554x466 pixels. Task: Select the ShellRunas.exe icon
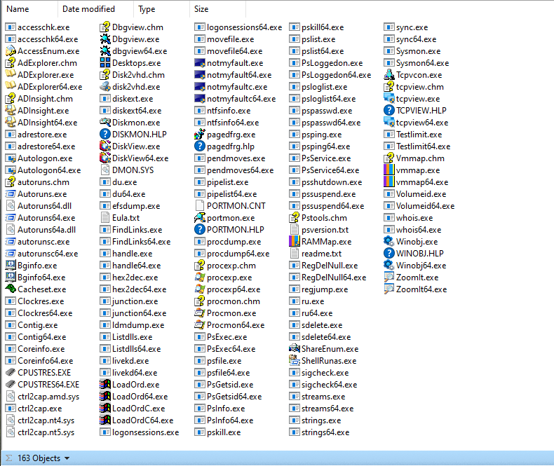295,361
